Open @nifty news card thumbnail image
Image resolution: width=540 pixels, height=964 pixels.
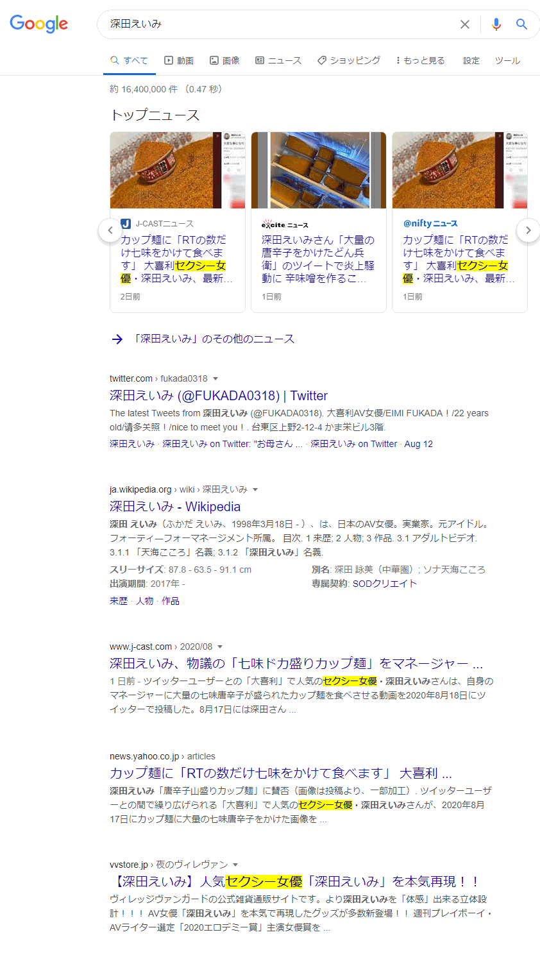coord(460,170)
